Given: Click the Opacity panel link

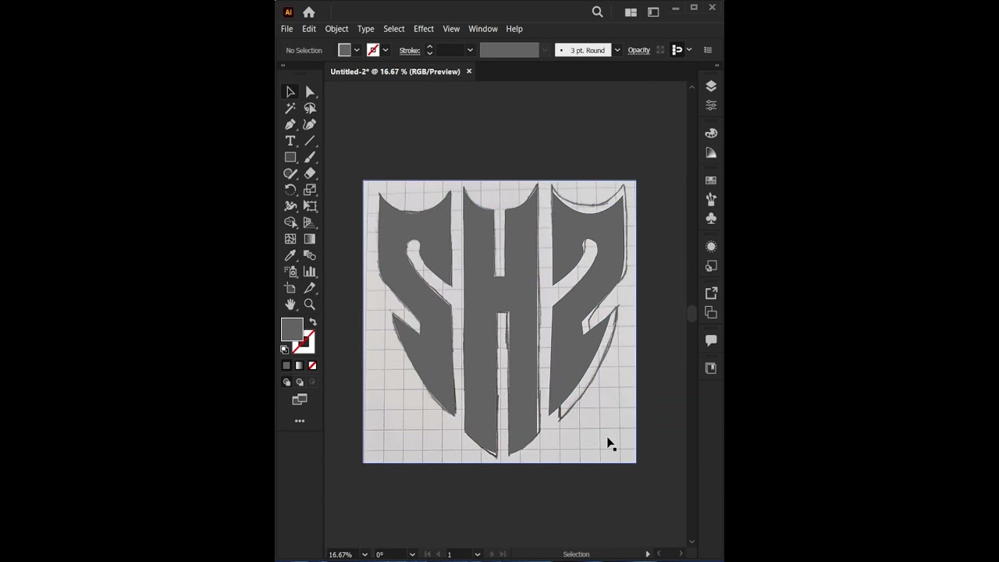Looking at the screenshot, I should point(638,50).
